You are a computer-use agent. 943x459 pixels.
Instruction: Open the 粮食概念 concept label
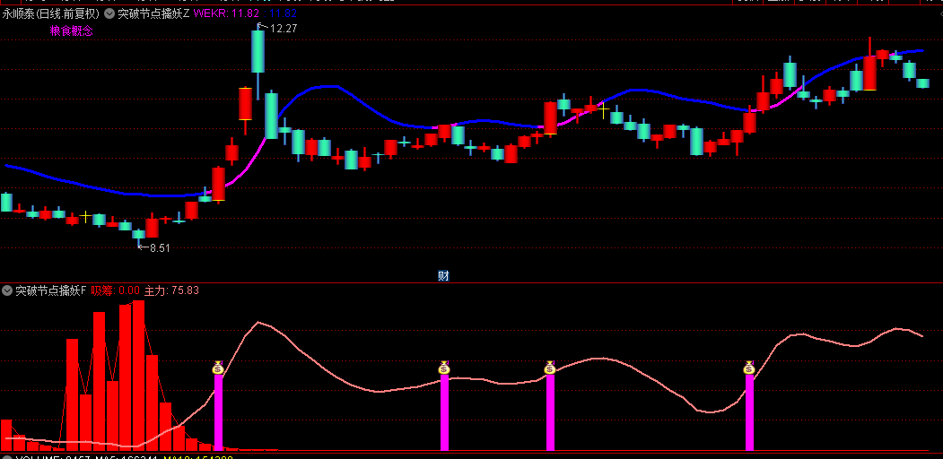point(72,31)
